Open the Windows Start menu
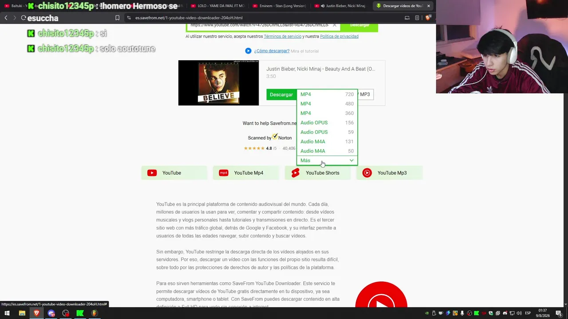This screenshot has height=319, width=568. click(x=7, y=313)
